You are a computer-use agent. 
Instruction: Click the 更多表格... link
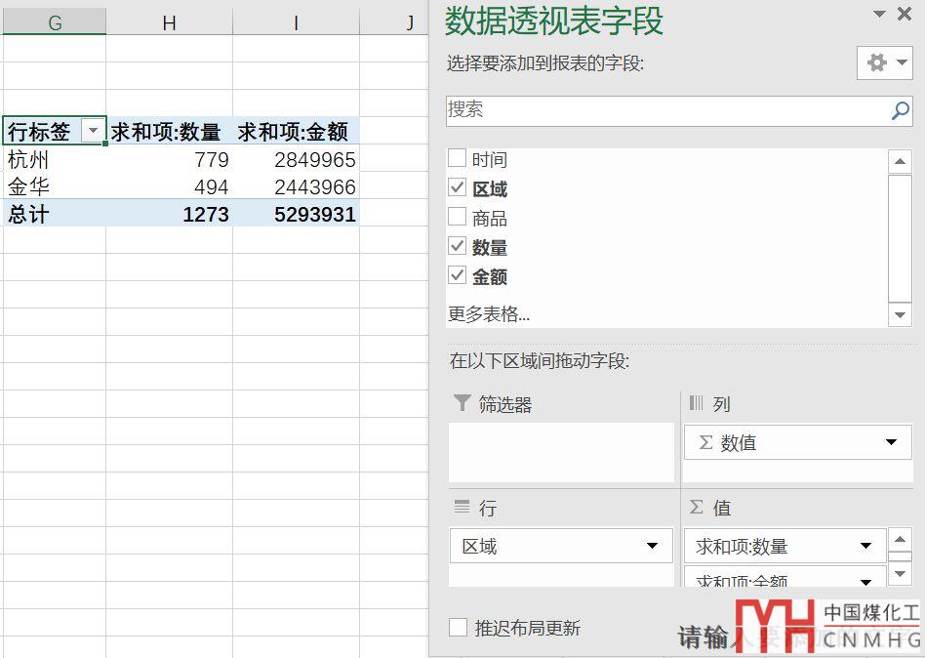click(x=489, y=314)
